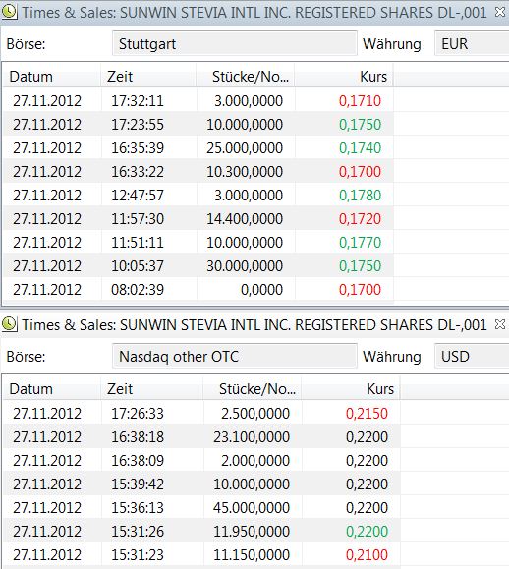The image size is (509, 569).
Task: Open the Nasdaq other OTC Börse dropdown
Action: [235, 357]
